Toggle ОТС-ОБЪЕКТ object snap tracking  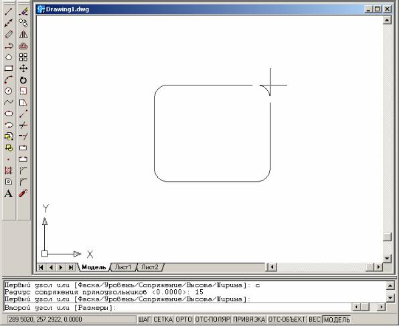(x=287, y=319)
